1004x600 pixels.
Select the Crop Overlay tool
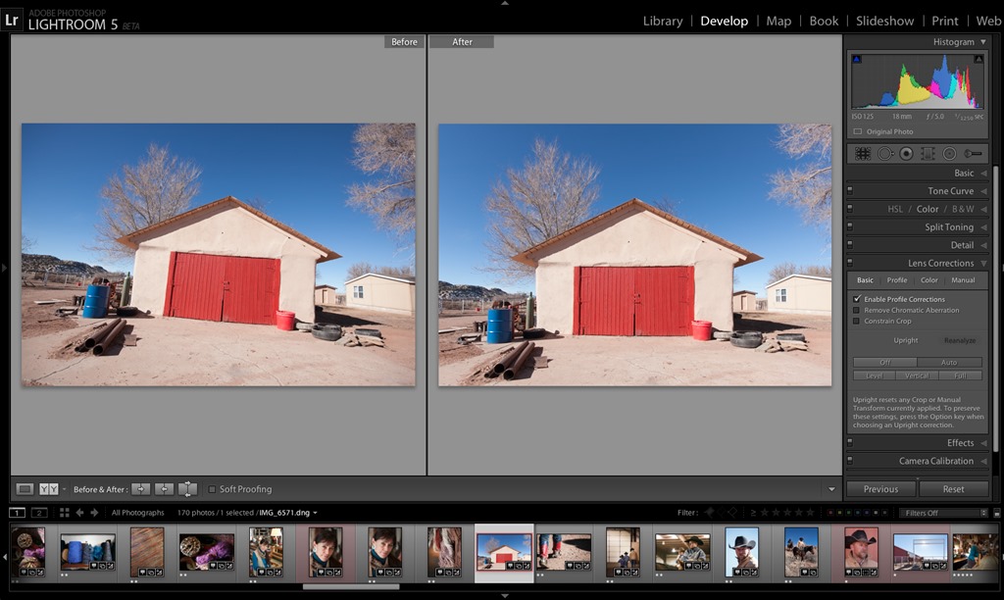click(x=863, y=153)
